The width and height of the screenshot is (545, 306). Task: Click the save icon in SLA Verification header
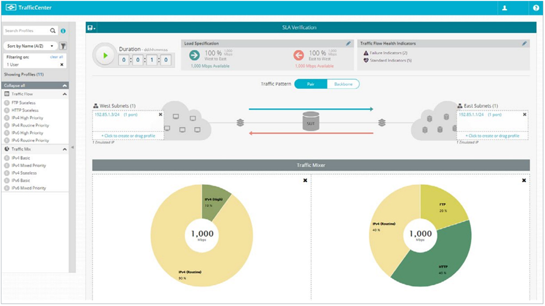tap(91, 28)
